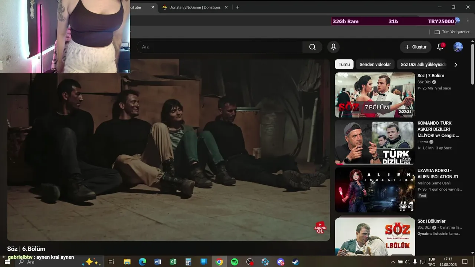Open the Melinoe Game Canlı channel link
This screenshot has width=475, height=267.
pyautogui.click(x=434, y=183)
